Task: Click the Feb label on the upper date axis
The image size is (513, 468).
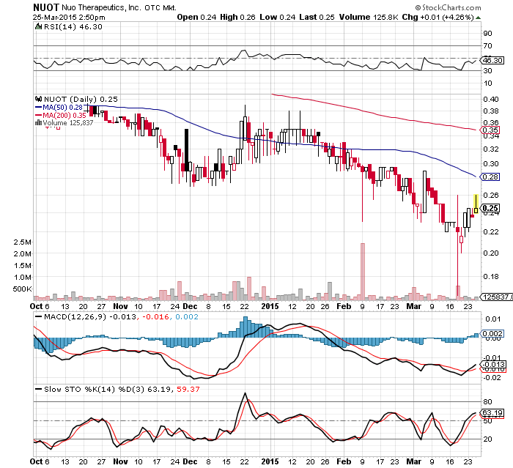Action: [344, 306]
